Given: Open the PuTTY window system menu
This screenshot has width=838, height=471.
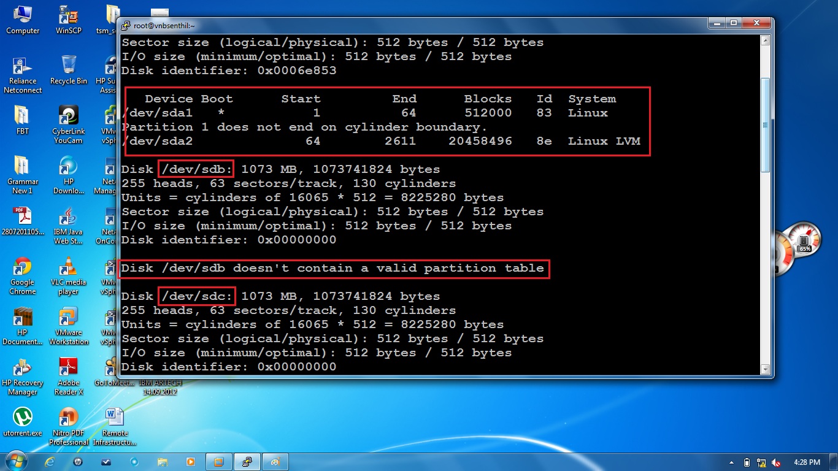Looking at the screenshot, I should coord(127,25).
